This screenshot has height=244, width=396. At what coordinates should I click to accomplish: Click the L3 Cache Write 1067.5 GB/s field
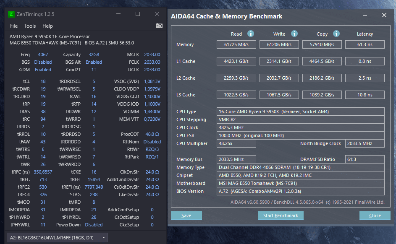tap(279, 95)
